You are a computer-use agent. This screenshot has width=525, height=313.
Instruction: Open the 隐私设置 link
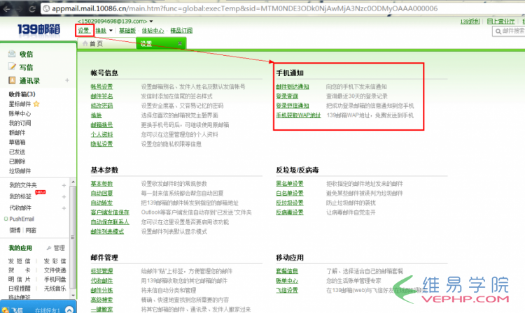pos(101,144)
